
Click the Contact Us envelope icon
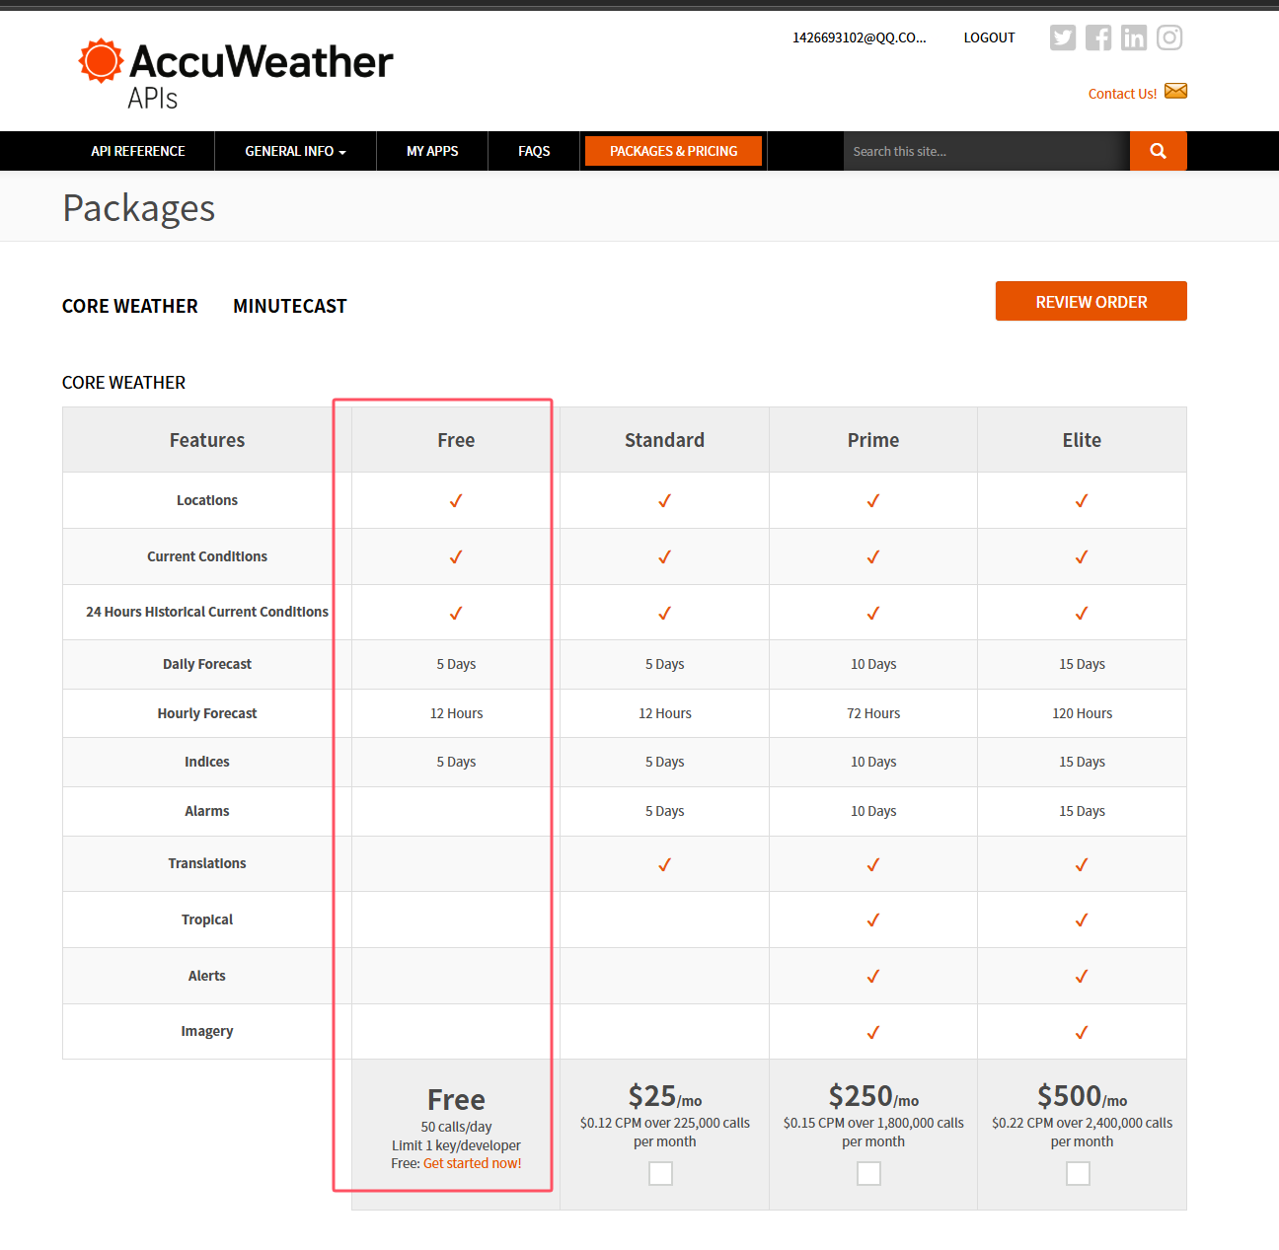pyautogui.click(x=1175, y=91)
